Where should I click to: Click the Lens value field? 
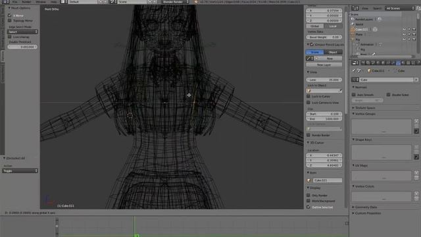[324, 80]
